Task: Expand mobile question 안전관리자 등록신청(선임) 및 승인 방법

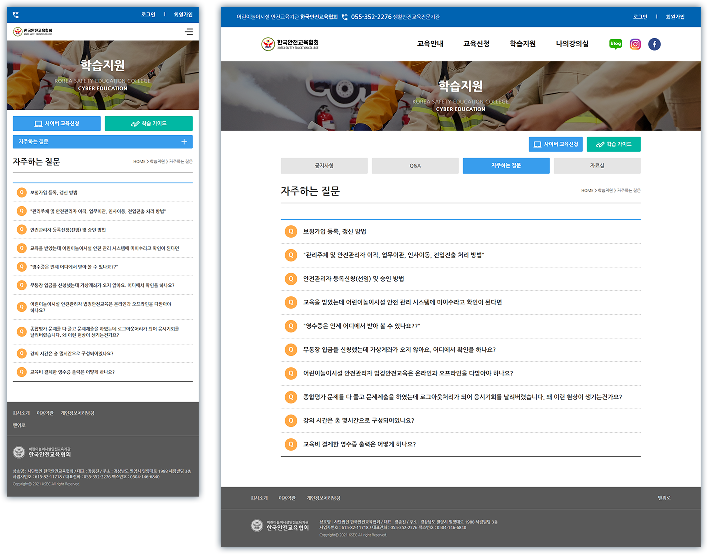Action: point(68,230)
